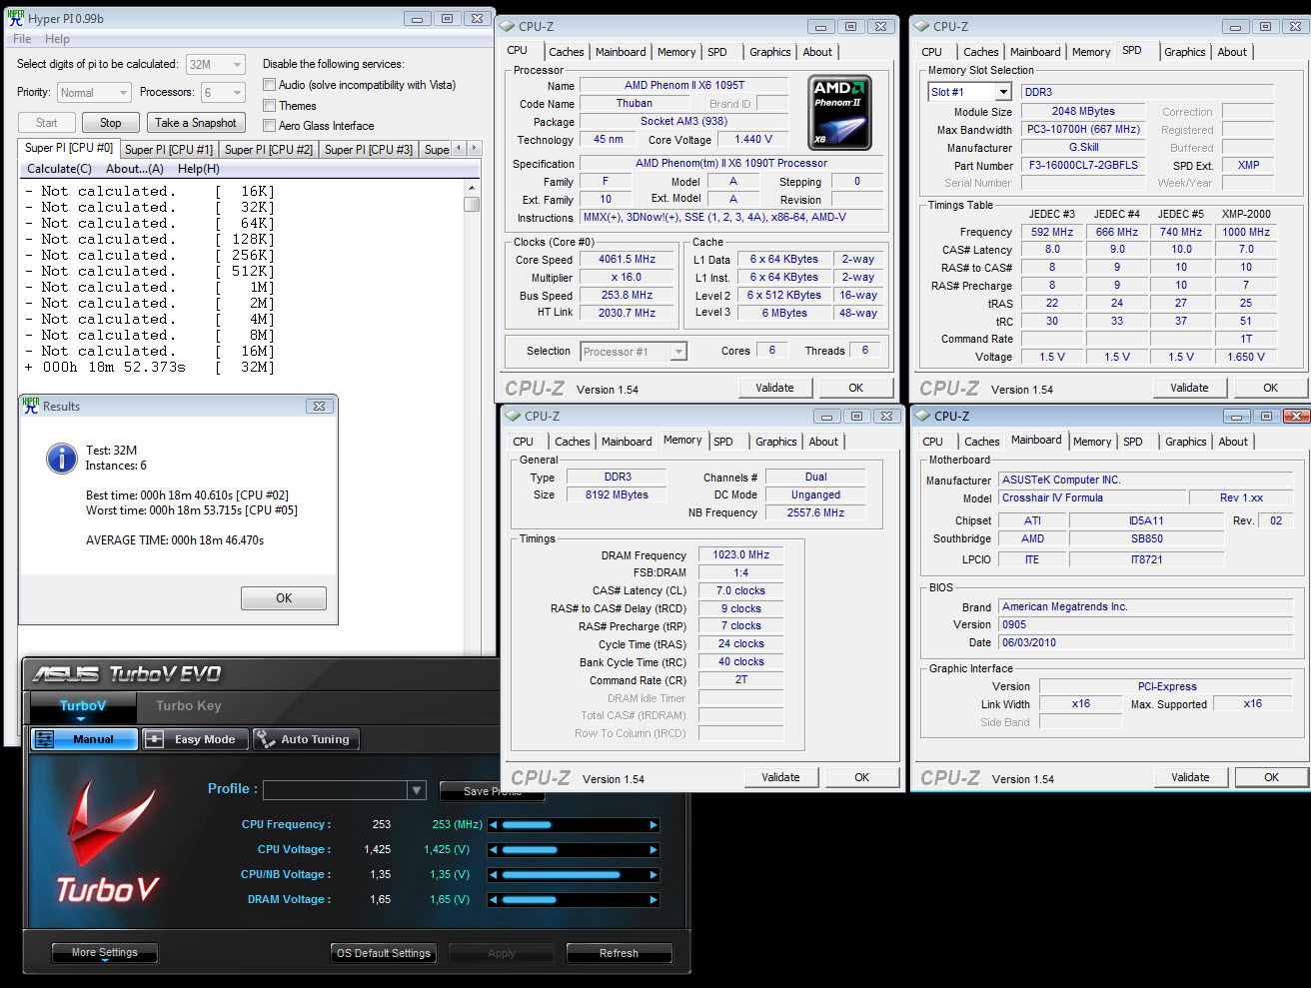Click the Help(H) menu in Super PI

tap(199, 169)
